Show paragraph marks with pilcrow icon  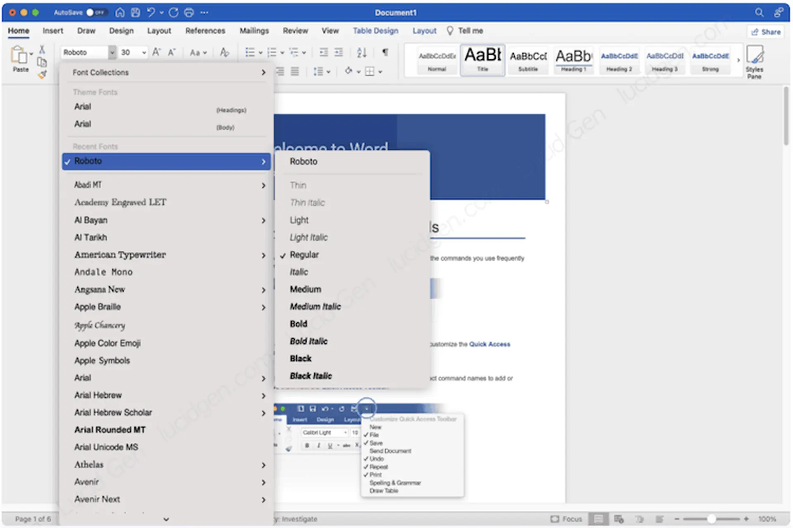[385, 52]
